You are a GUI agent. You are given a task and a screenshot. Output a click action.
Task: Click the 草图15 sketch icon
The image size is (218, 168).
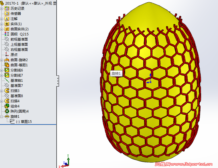tap(12, 121)
